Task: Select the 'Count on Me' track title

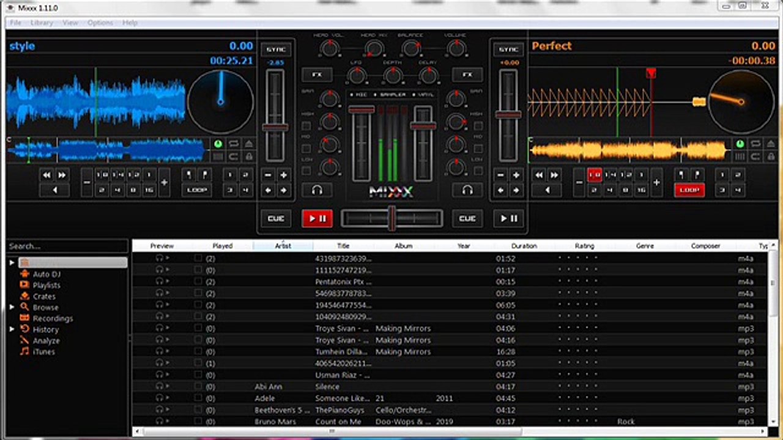Action: [x=338, y=422]
